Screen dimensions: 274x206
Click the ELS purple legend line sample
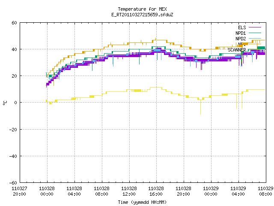255,27
